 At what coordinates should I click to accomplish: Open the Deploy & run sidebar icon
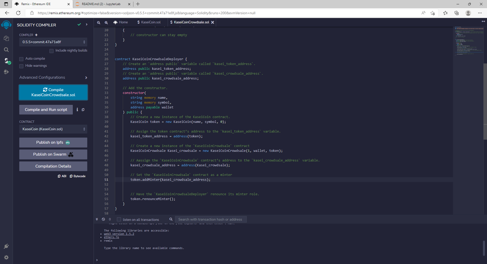click(6, 72)
